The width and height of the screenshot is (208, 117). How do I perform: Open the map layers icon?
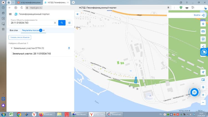click(x=203, y=24)
